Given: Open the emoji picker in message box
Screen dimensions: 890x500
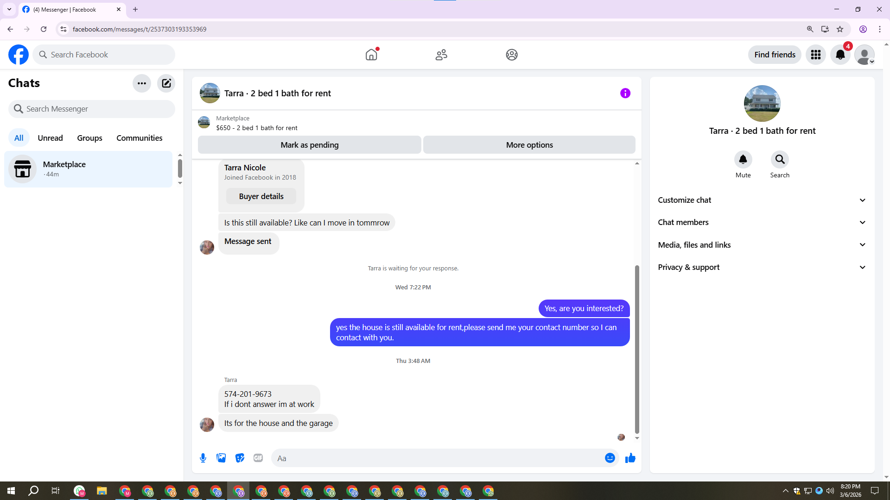Looking at the screenshot, I should pos(610,458).
